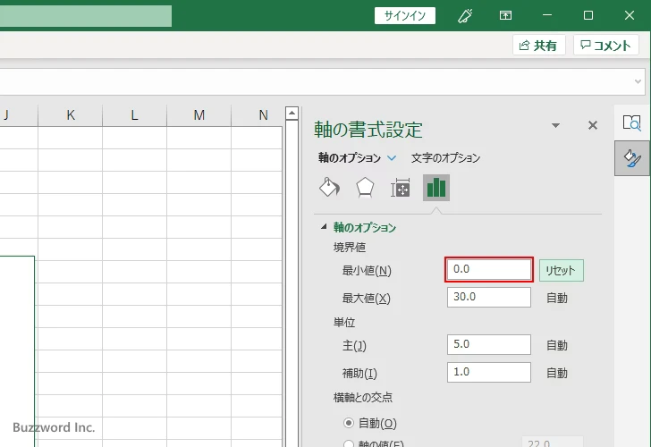Expand the 軸のオプション dropdown chevron

click(x=392, y=158)
